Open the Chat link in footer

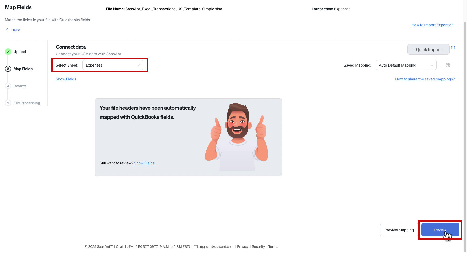120,247
